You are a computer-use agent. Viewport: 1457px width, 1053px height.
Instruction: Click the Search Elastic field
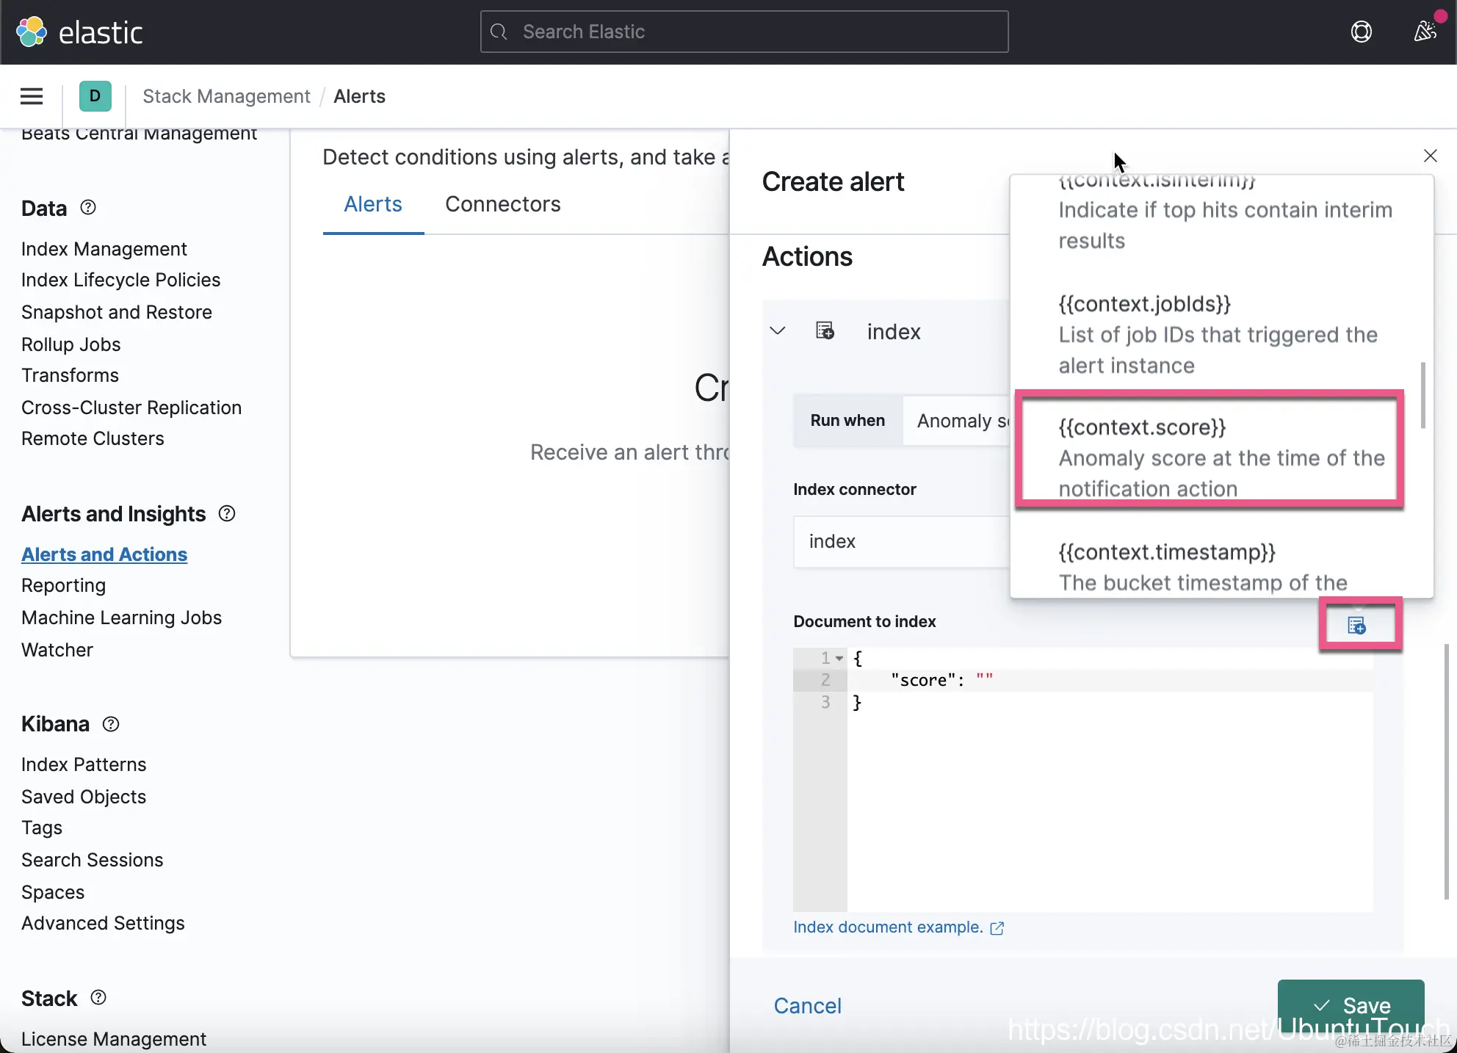click(744, 32)
